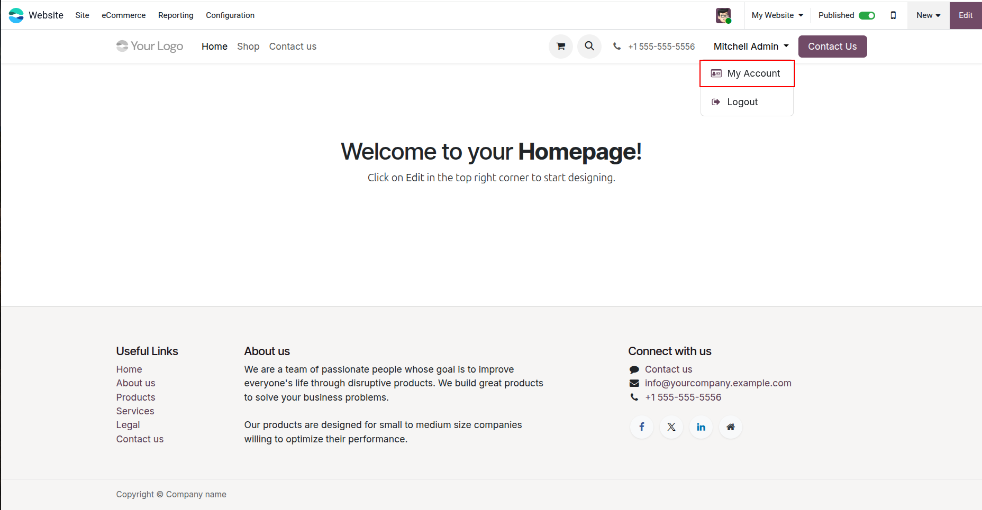Click the 'Click on Edit' subtitle text
The image size is (982, 510).
tap(491, 178)
